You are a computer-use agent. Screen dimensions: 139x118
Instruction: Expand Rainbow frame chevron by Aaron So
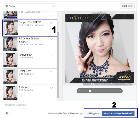(51, 88)
